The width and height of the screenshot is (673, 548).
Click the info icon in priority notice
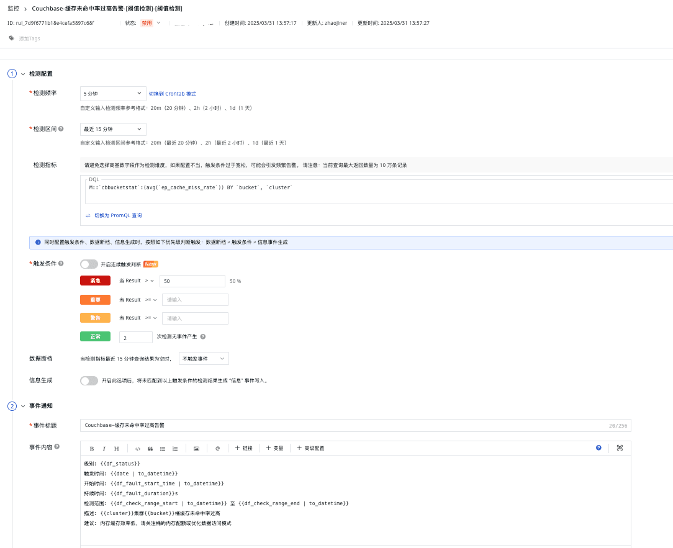tap(38, 243)
